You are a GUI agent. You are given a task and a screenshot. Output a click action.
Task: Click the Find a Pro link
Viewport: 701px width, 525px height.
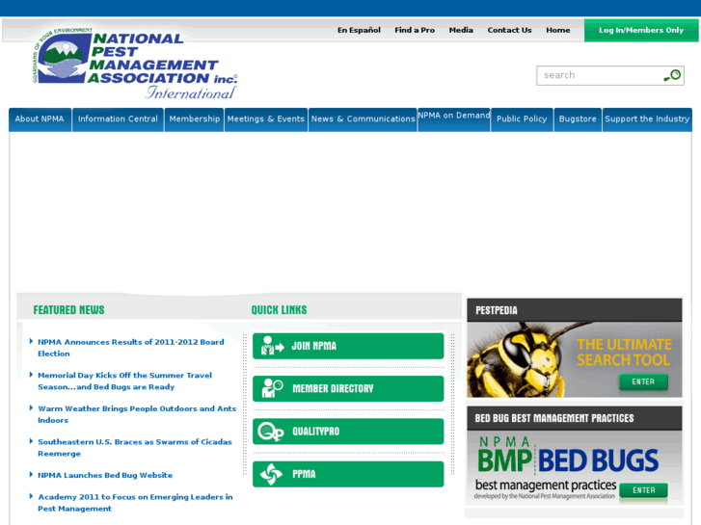pos(415,31)
